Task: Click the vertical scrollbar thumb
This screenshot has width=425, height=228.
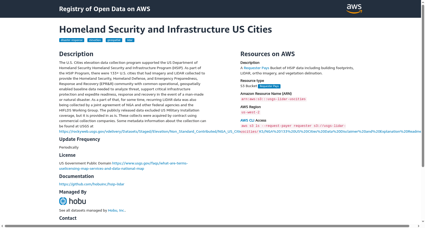Action: [423, 86]
